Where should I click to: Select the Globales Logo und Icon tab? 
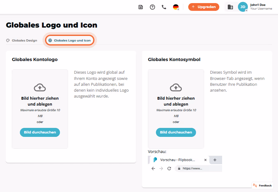[70, 41]
